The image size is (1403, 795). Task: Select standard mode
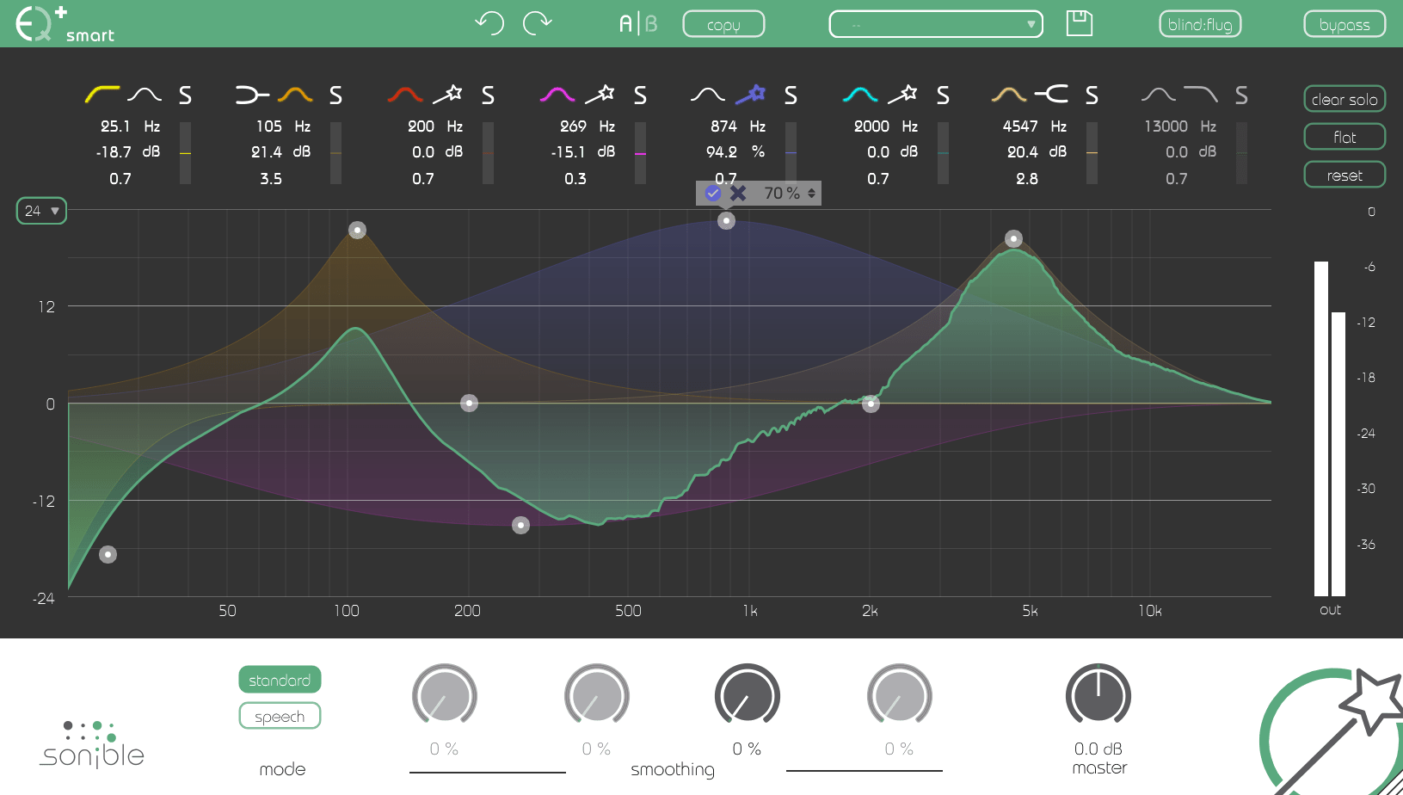point(280,680)
